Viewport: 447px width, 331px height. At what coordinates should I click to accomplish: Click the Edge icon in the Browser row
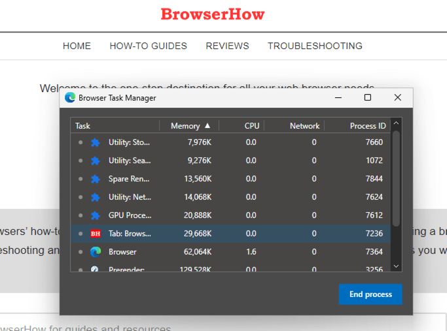pyautogui.click(x=96, y=252)
